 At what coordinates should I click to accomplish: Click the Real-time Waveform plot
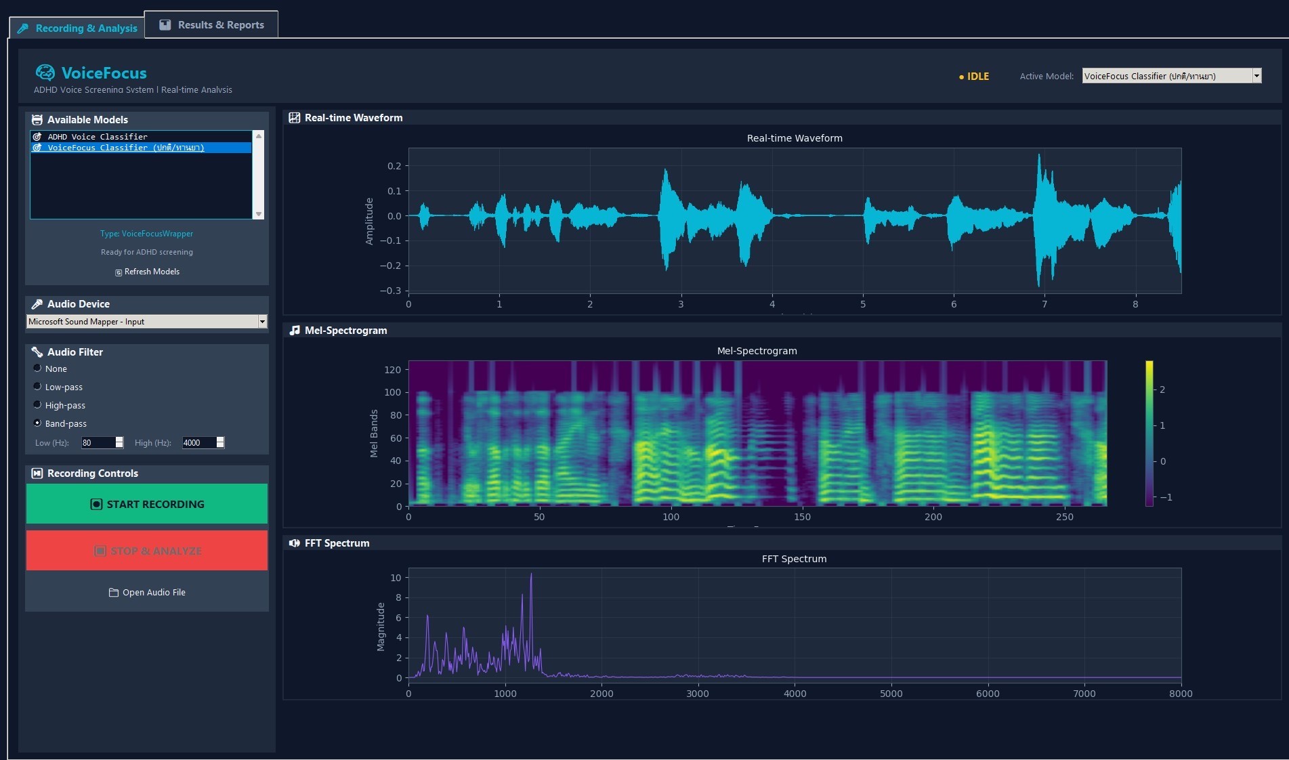795,221
